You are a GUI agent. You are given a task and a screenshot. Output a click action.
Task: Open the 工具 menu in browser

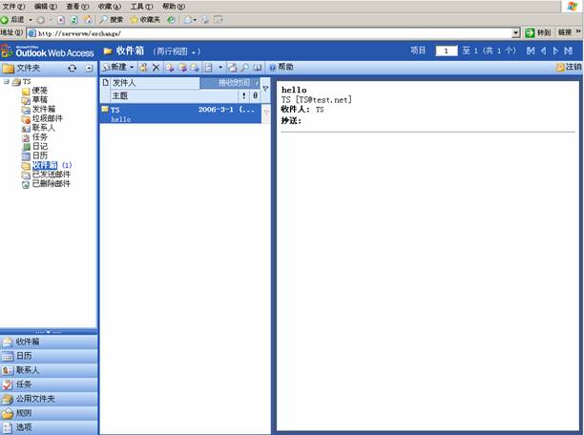click(141, 6)
